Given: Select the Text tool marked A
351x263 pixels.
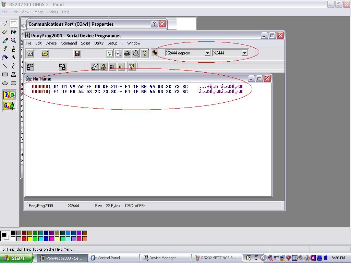Looking at the screenshot, I should point(14,57).
